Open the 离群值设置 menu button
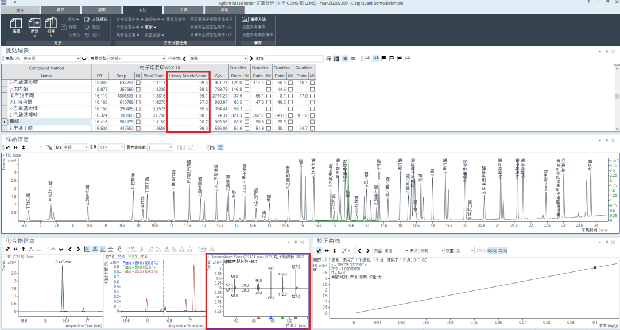This screenshot has width=620, height=330. [127, 35]
